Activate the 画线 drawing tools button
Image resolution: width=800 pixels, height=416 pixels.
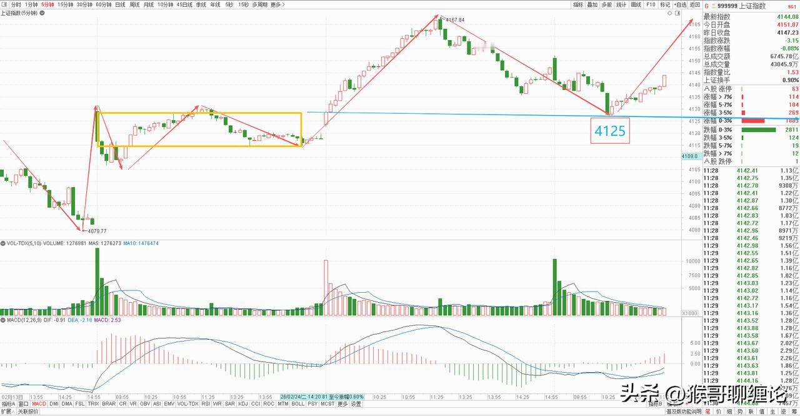[x=636, y=4]
